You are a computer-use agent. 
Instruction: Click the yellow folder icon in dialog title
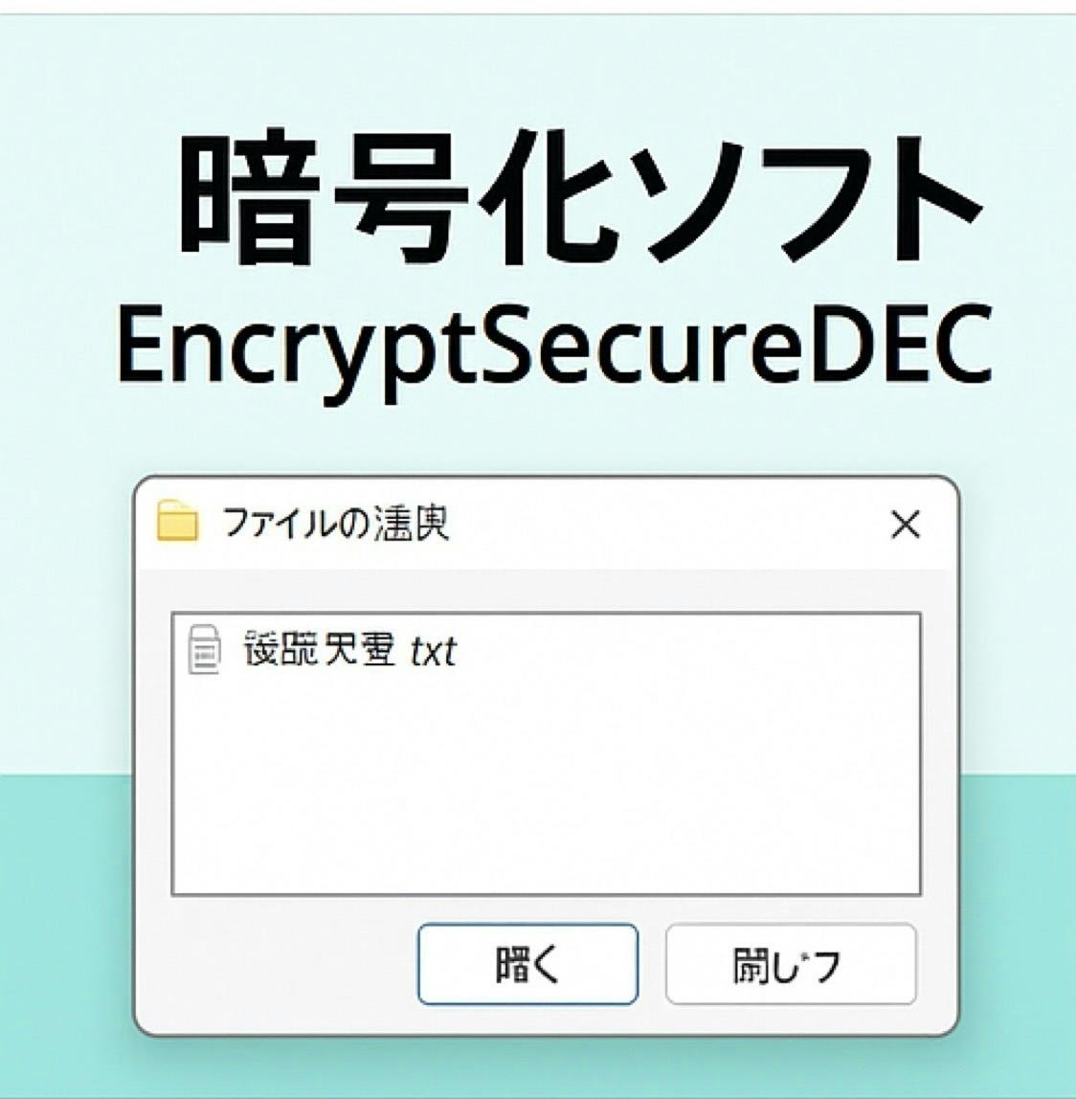177,521
